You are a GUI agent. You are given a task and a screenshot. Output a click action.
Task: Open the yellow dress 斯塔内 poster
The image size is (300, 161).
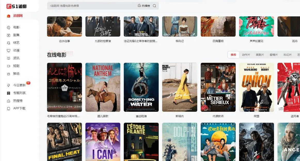180,87
